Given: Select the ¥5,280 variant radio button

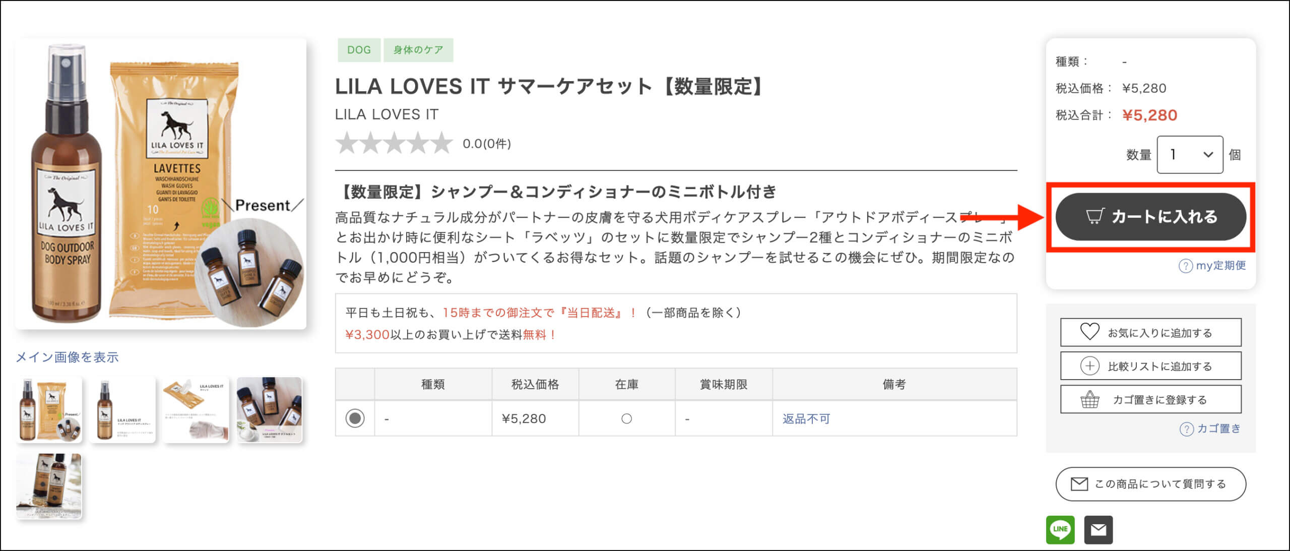Looking at the screenshot, I should (355, 418).
